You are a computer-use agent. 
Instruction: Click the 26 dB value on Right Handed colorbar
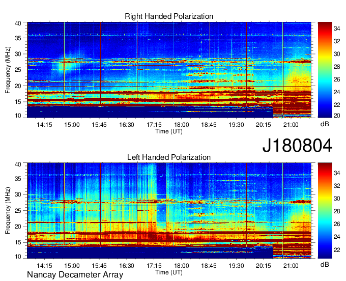[337, 79]
